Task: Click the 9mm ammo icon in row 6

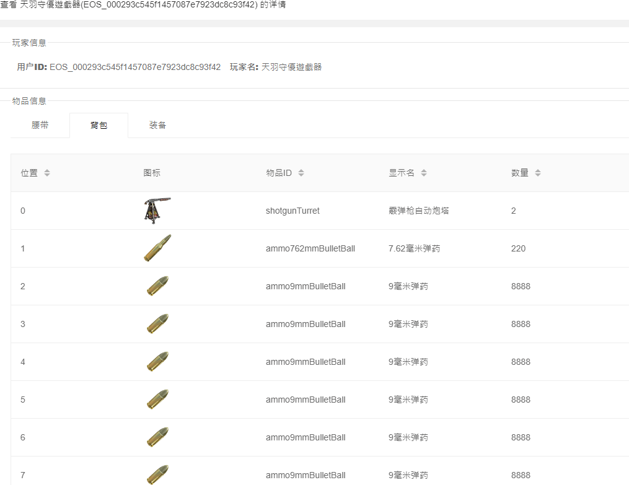Action: coord(157,437)
